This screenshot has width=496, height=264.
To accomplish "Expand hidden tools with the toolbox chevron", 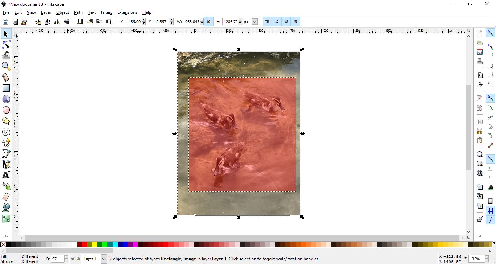I will click(x=6, y=236).
